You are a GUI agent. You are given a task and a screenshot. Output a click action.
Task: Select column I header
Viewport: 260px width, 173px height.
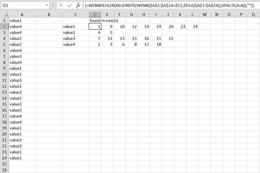coord(156,15)
